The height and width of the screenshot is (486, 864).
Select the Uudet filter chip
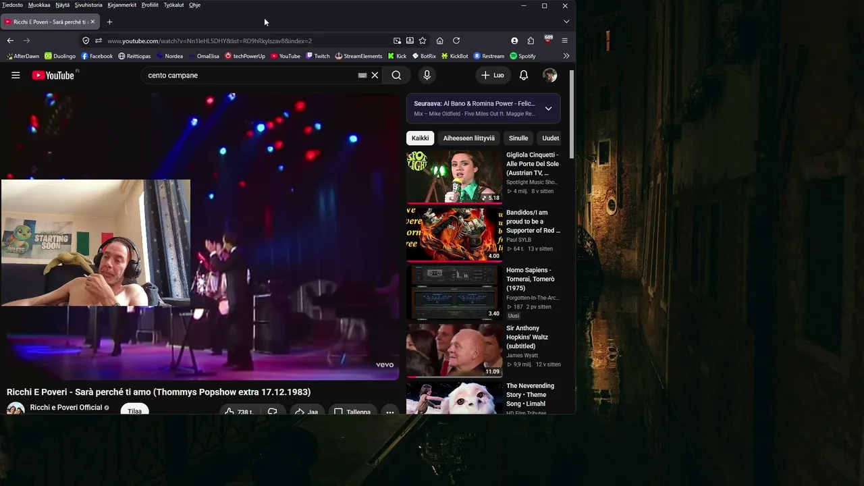pyautogui.click(x=550, y=138)
